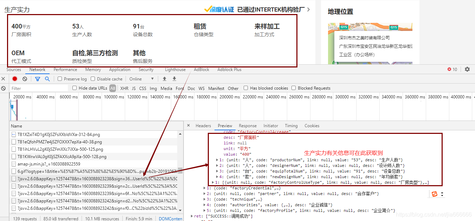This screenshot has height=221, width=475.
Task: Click the 已通过INTERTEK机构验厂 link
Action: 271,9
